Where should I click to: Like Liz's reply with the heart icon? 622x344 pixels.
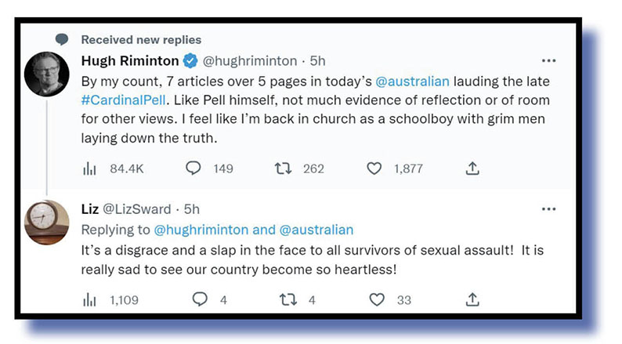tap(378, 299)
